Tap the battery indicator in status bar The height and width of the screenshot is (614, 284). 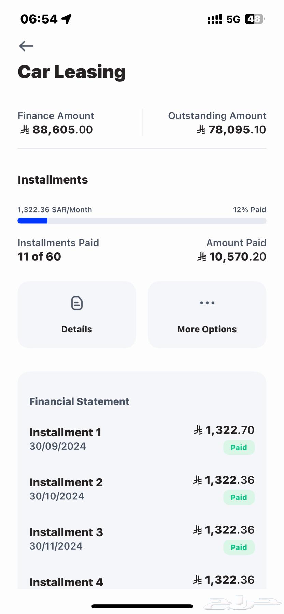tap(254, 19)
